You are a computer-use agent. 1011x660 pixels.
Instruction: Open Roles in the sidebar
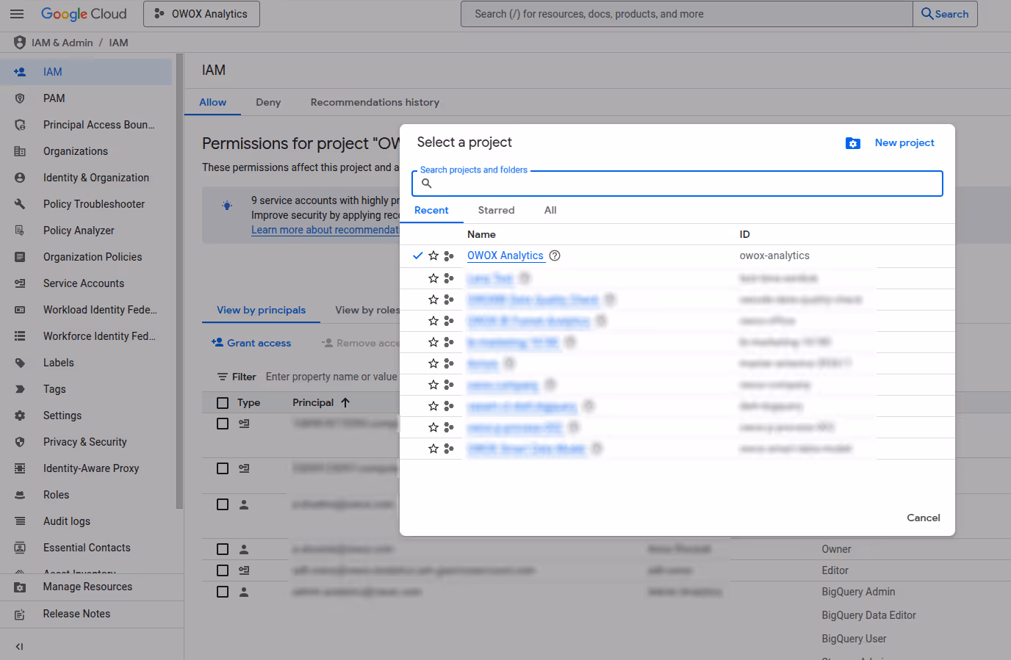tap(86, 495)
